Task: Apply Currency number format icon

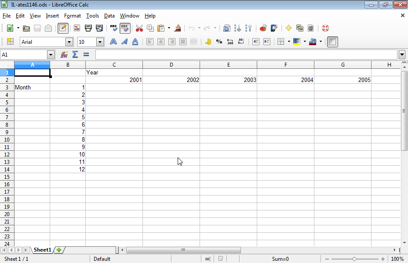Action: point(208,42)
